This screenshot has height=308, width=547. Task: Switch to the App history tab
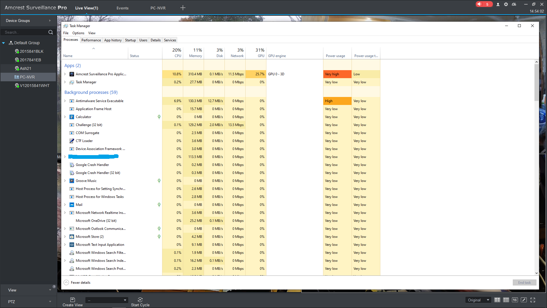coord(113,40)
